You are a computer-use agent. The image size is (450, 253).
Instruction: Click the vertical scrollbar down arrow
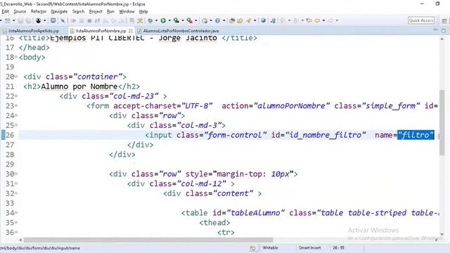442,234
